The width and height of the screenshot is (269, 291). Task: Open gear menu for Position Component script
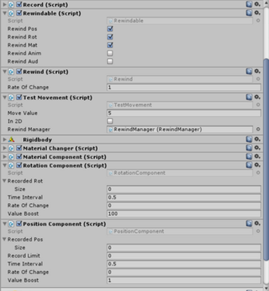(258, 223)
